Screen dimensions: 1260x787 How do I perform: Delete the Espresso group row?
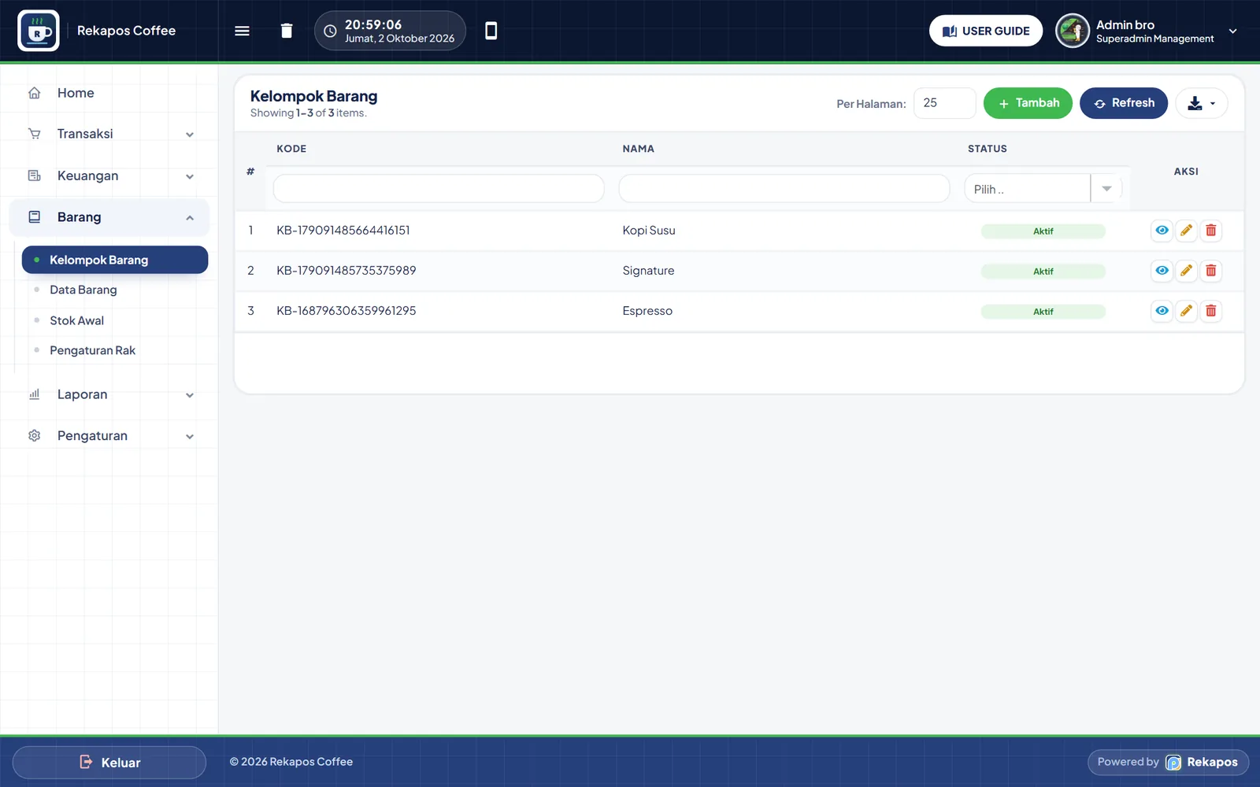point(1211,311)
